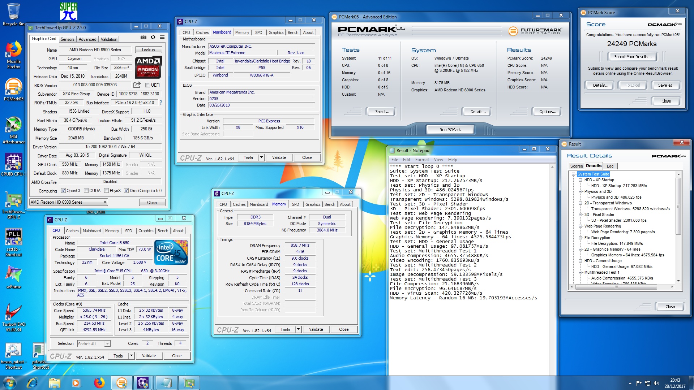
Task: Switch to PCMark05 taskbar icon
Action: tap(121, 382)
